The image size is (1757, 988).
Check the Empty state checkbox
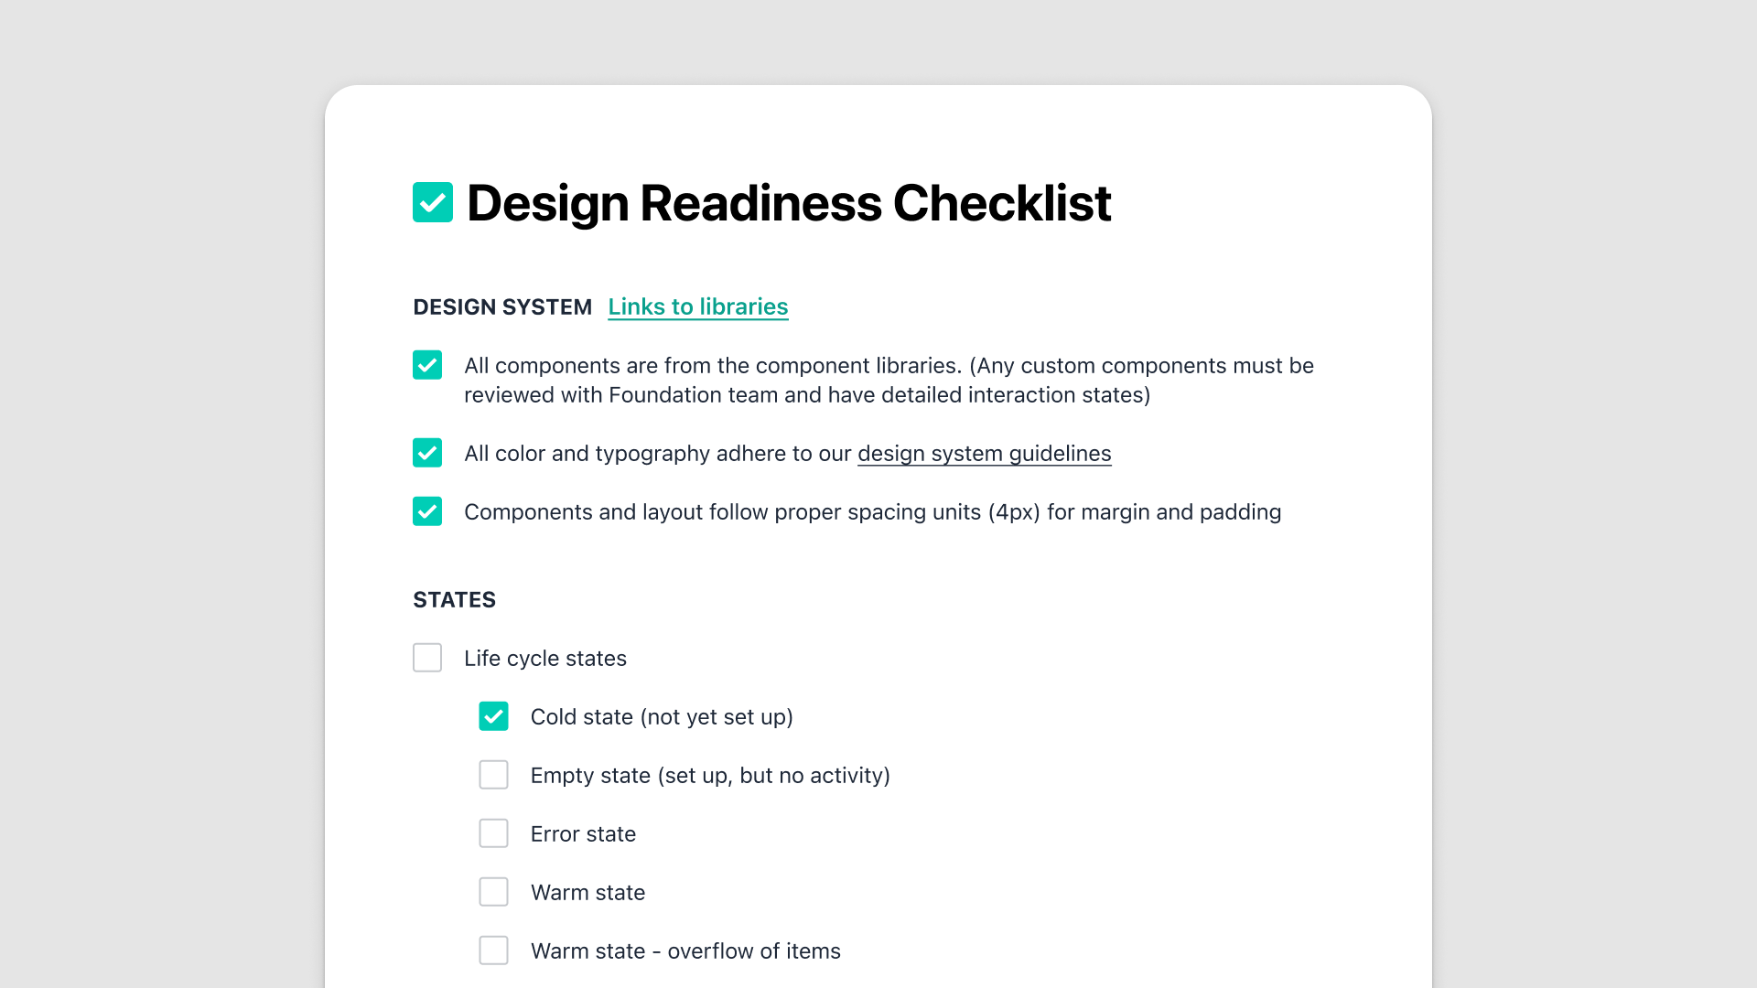(494, 775)
